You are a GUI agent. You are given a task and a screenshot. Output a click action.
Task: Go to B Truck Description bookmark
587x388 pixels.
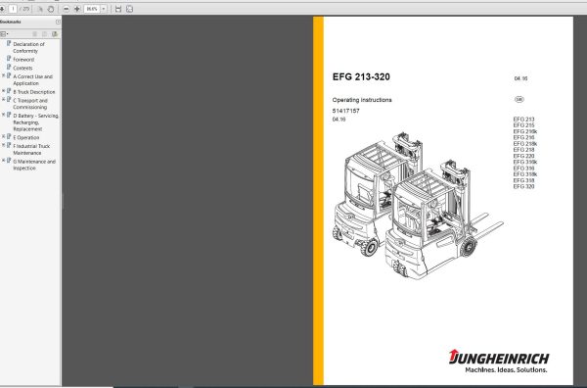coord(34,92)
